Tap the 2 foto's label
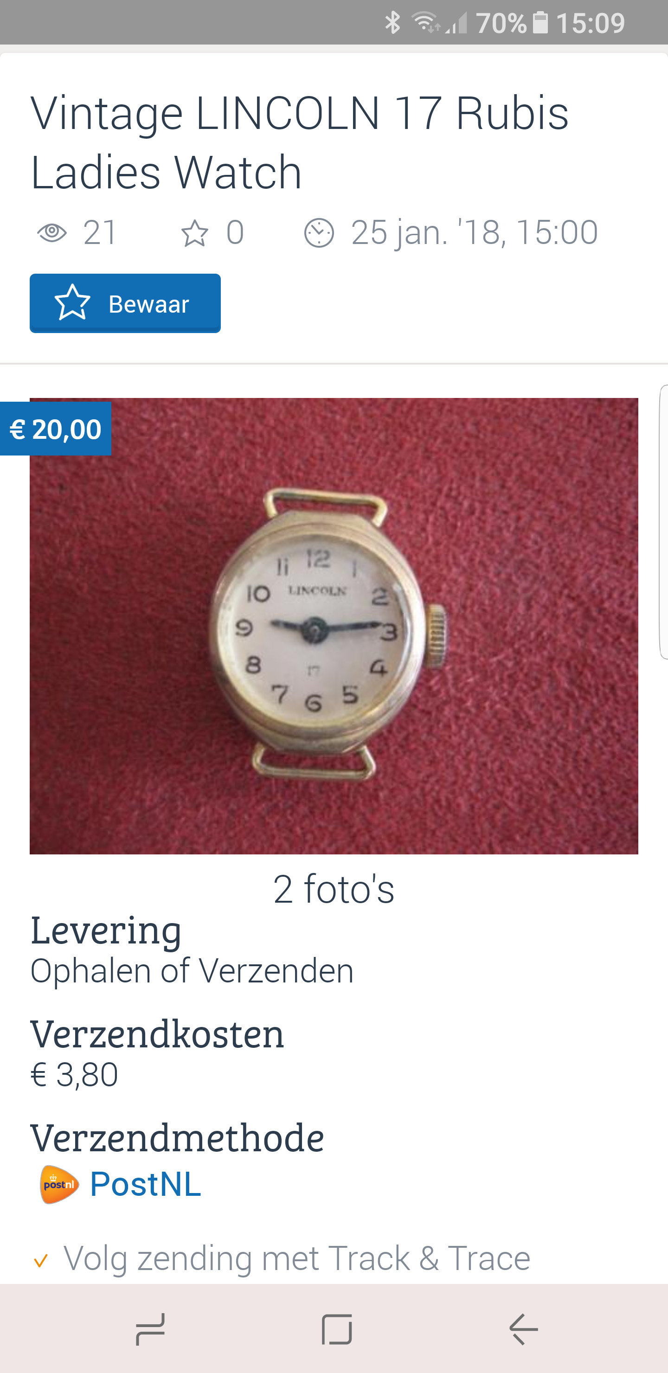 (x=334, y=889)
